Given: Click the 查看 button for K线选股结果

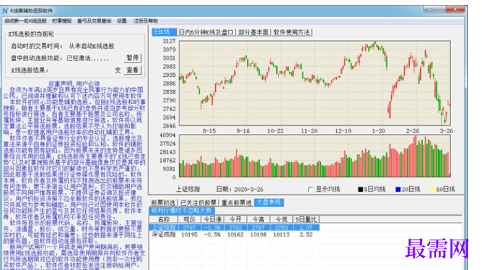Looking at the screenshot, I should pyautogui.click(x=133, y=70).
